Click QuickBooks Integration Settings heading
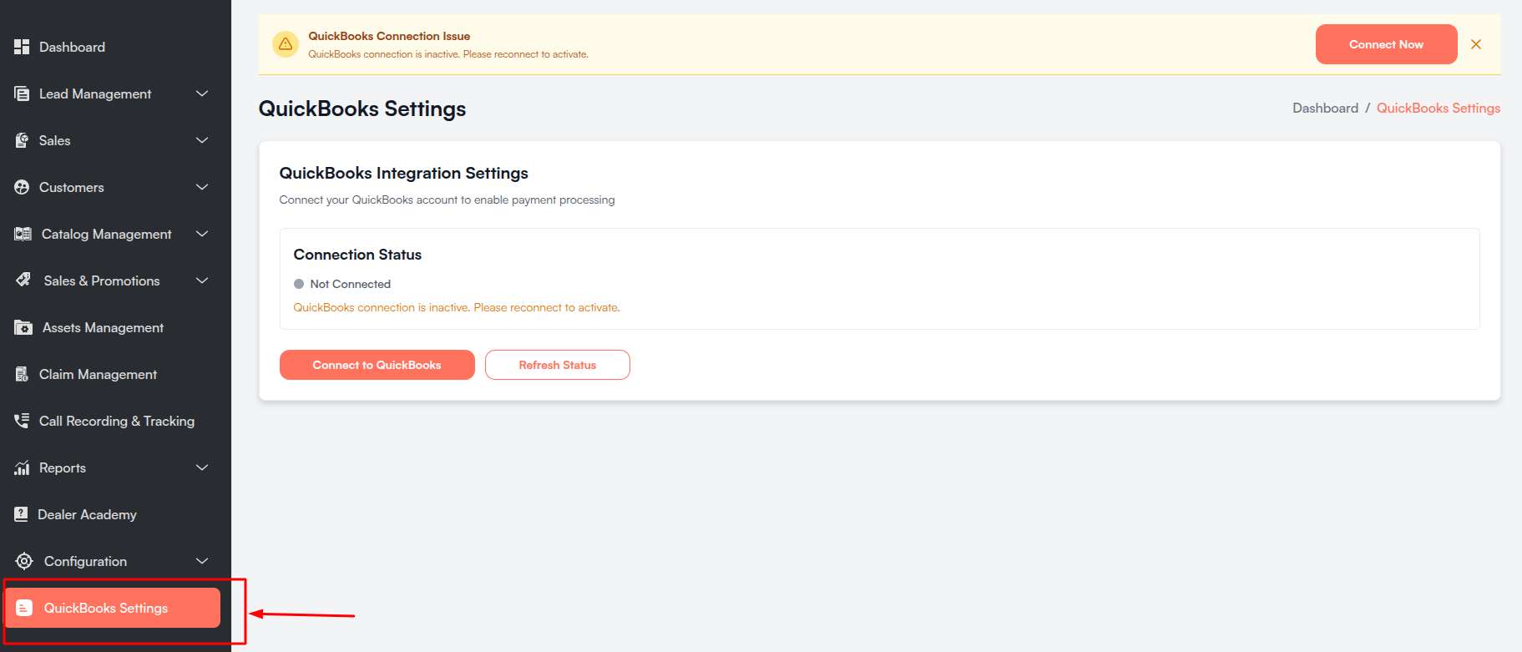The height and width of the screenshot is (652, 1522). pos(403,173)
